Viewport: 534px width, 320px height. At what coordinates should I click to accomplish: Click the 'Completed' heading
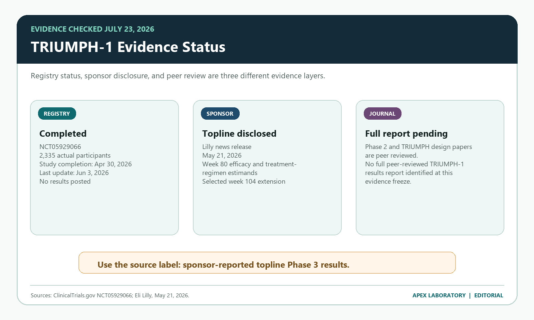63,134
